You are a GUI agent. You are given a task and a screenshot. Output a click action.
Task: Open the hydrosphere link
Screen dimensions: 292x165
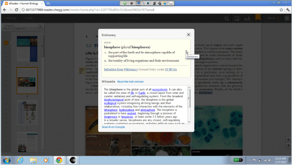click(127, 110)
